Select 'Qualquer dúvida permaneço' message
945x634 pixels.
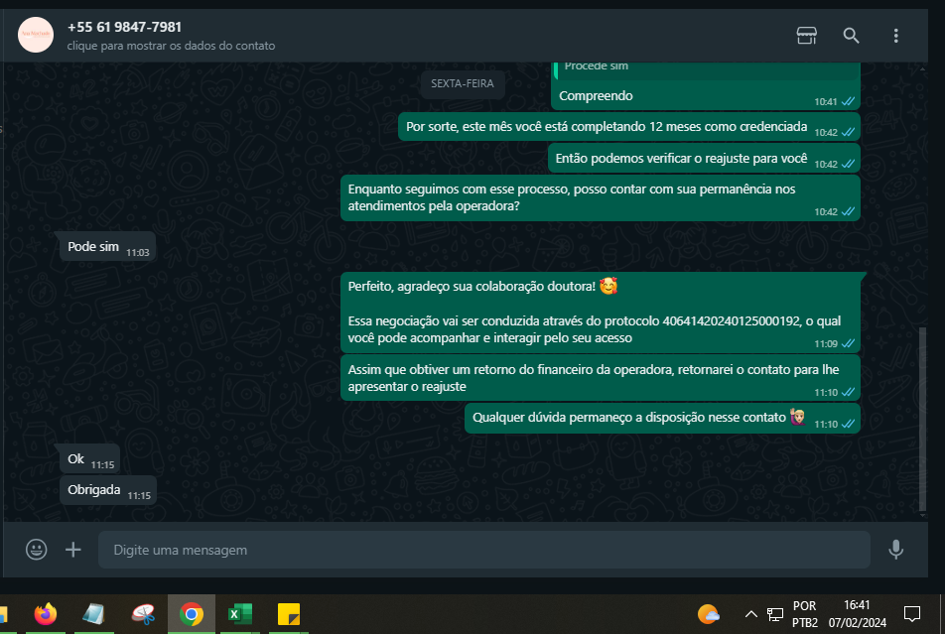(x=662, y=419)
